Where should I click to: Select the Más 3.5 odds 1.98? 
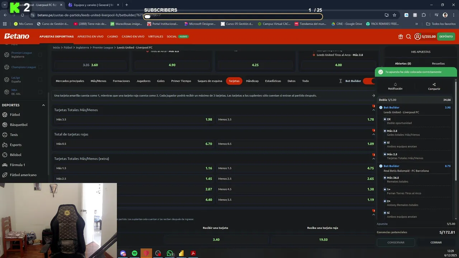tap(134, 119)
